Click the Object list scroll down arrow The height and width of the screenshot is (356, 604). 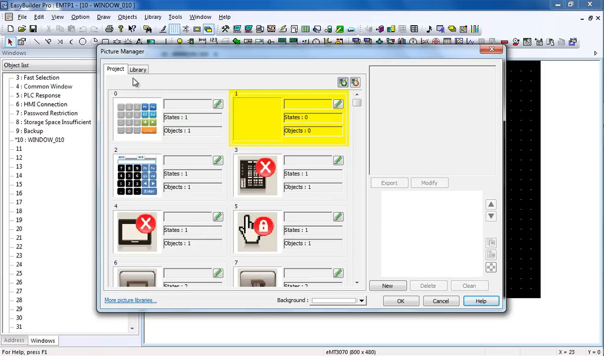click(132, 328)
